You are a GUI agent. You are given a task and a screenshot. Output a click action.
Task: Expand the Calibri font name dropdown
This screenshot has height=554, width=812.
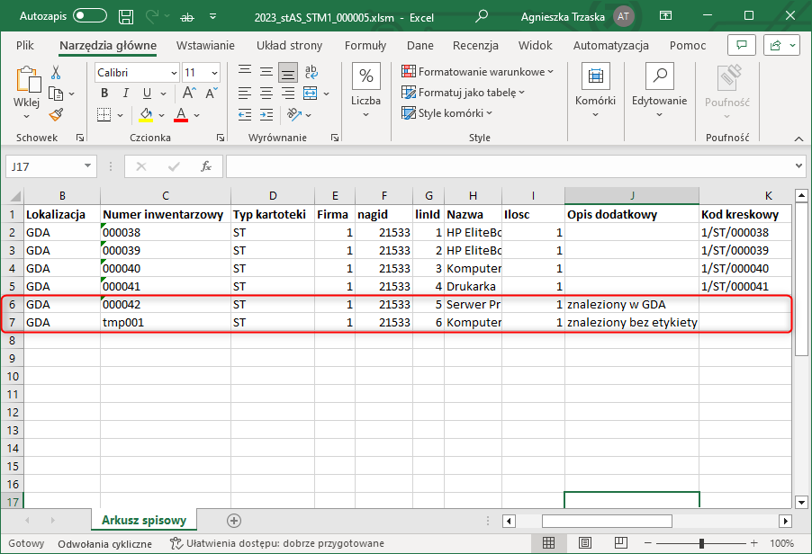click(173, 73)
